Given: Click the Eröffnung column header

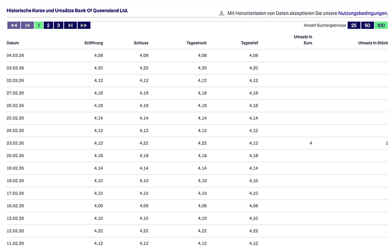Looking at the screenshot, I should 94,43.
